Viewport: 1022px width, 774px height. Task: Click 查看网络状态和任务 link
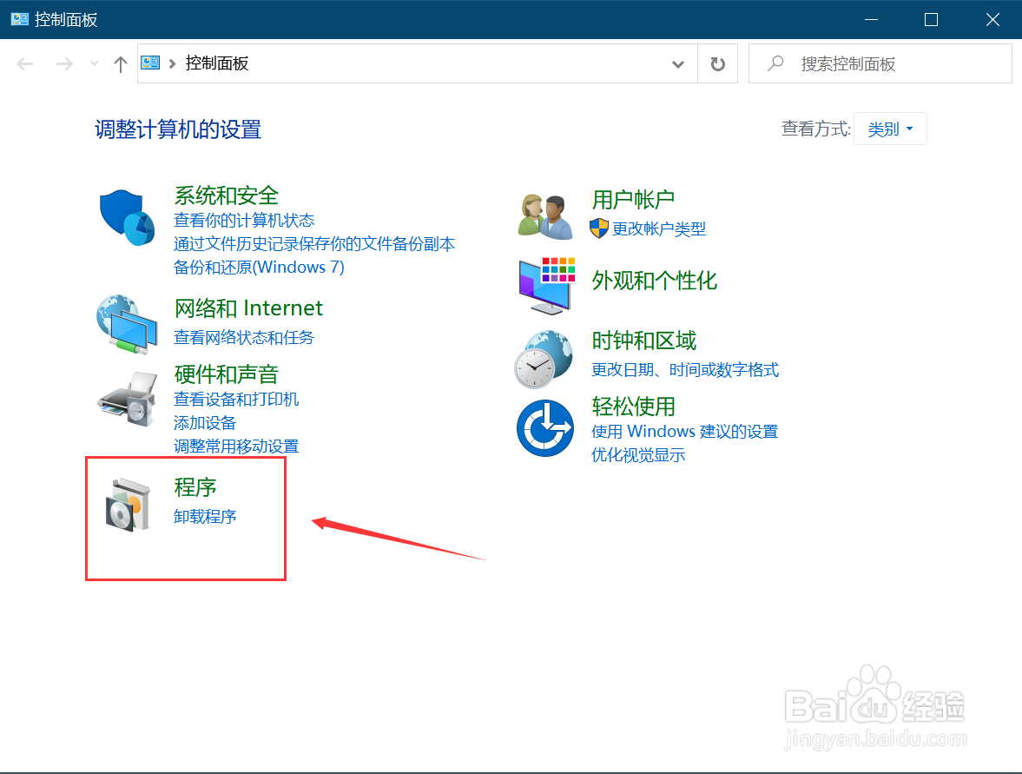244,337
